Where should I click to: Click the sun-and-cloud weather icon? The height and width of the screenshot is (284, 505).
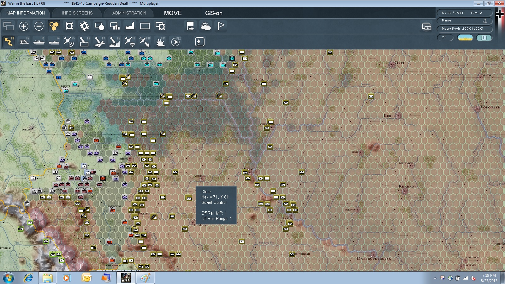[205, 26]
